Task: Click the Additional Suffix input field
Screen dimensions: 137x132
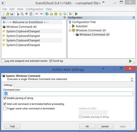Action: click(x=93, y=113)
